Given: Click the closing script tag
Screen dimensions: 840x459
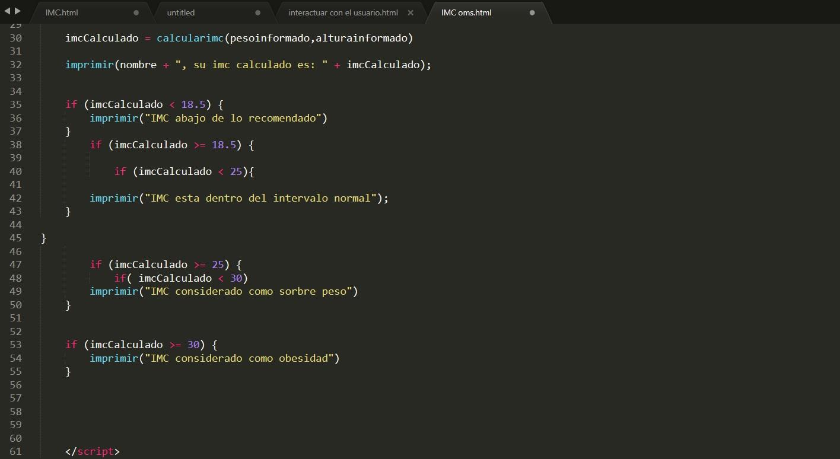Looking at the screenshot, I should tap(93, 451).
